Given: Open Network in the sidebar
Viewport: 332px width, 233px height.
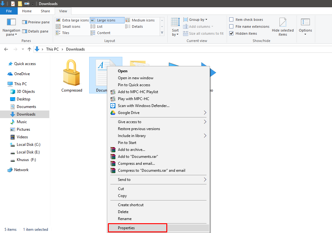Looking at the screenshot, I should point(21,170).
